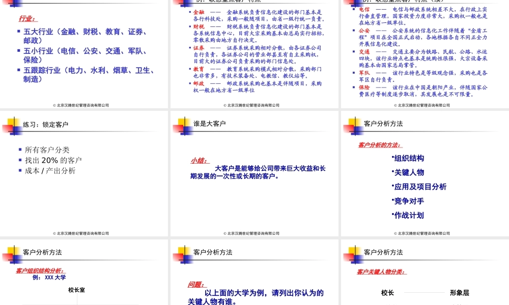Click the bullet 所有客户分类
509x305 pixels.
[47, 150]
